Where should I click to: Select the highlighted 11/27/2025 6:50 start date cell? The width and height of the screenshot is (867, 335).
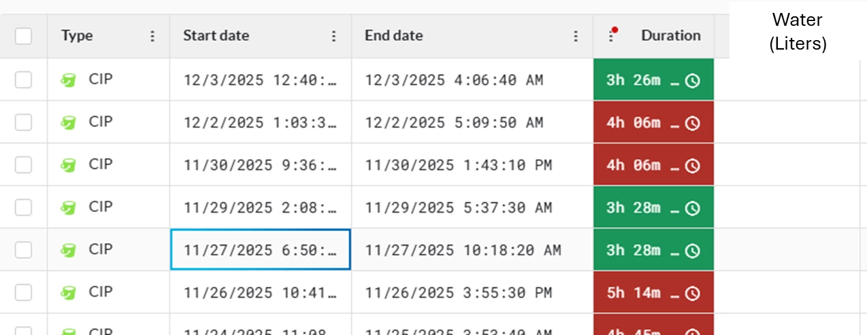point(260,250)
